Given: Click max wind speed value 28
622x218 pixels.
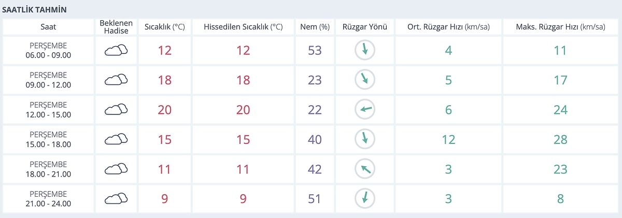Looking at the screenshot, I should (560, 139).
